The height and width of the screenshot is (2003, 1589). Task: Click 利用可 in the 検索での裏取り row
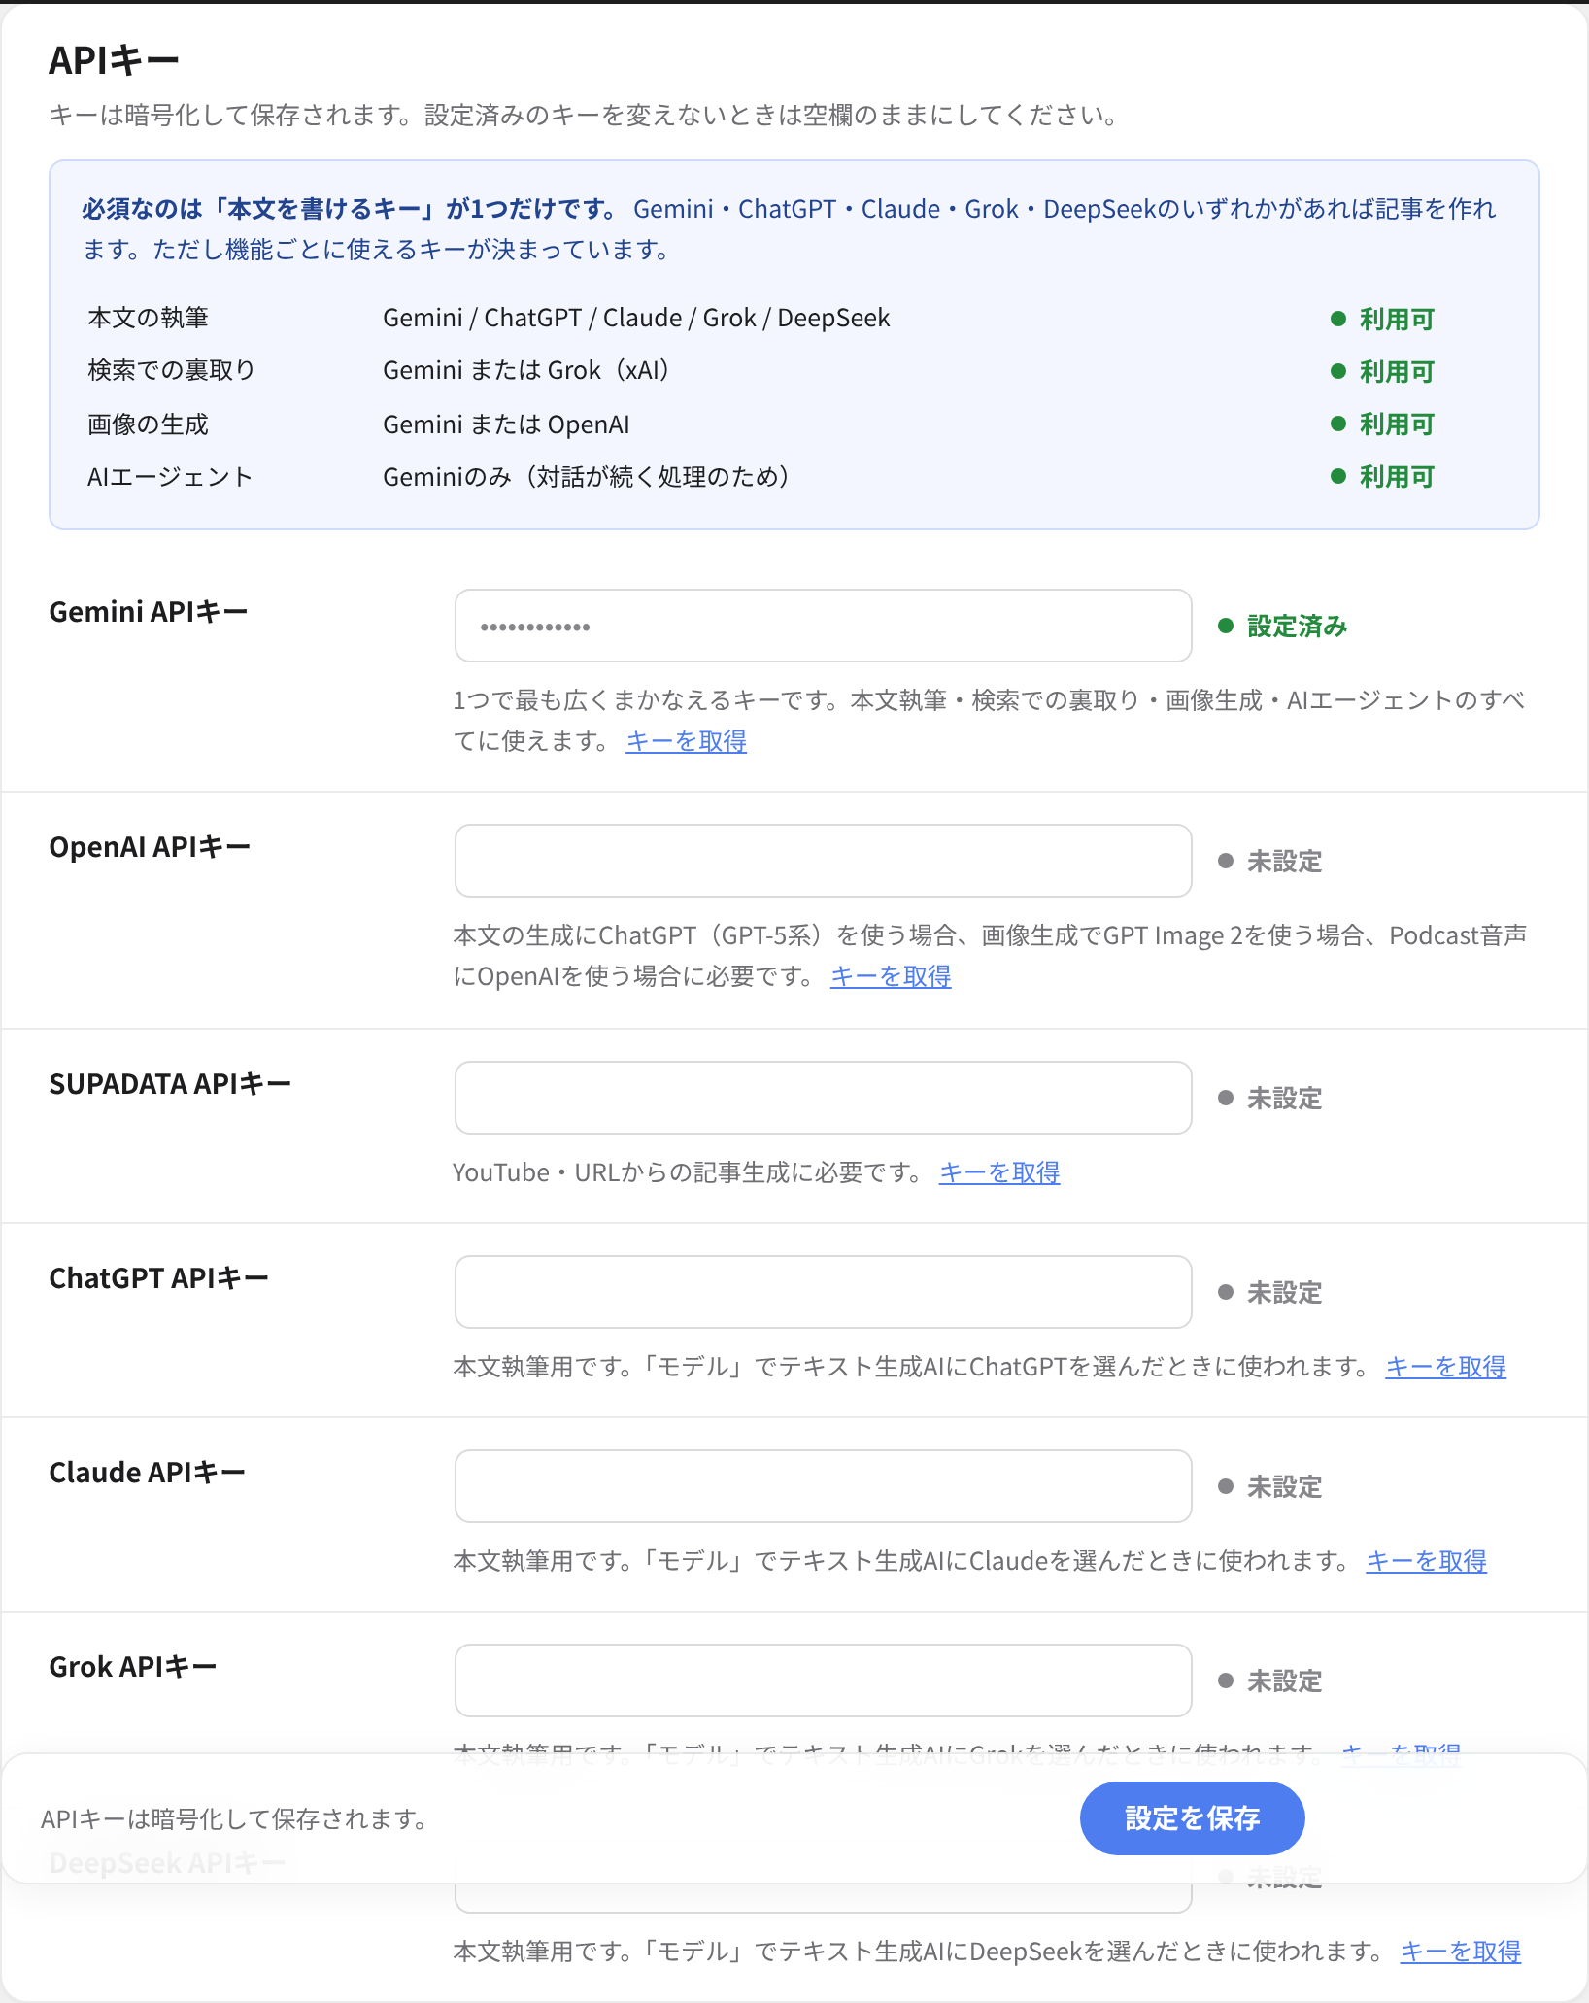1383,371
